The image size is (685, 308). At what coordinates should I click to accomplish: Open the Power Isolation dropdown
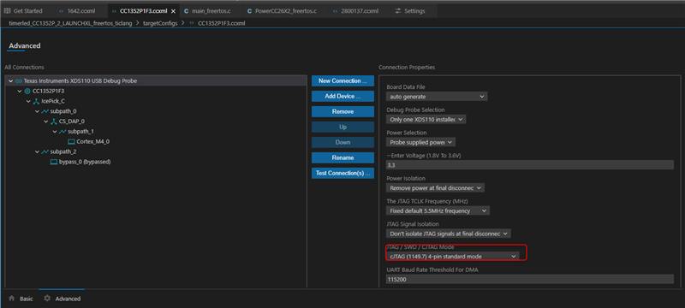click(435, 187)
